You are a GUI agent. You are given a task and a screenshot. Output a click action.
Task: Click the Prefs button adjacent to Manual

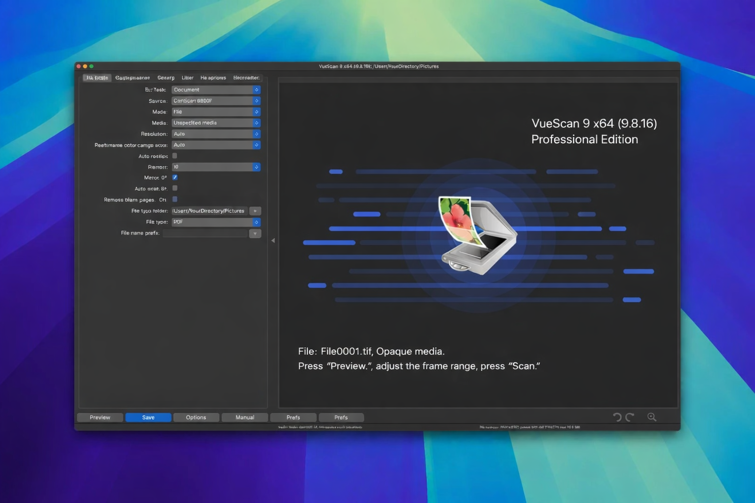(x=293, y=418)
